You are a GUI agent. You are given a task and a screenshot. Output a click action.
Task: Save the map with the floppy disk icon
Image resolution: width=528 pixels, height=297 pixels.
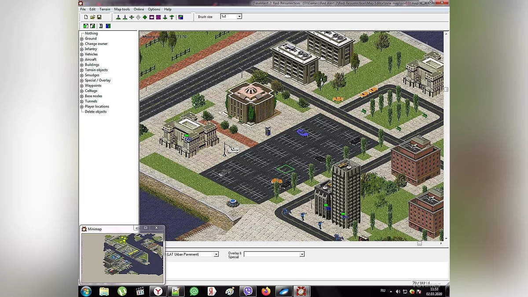click(99, 17)
